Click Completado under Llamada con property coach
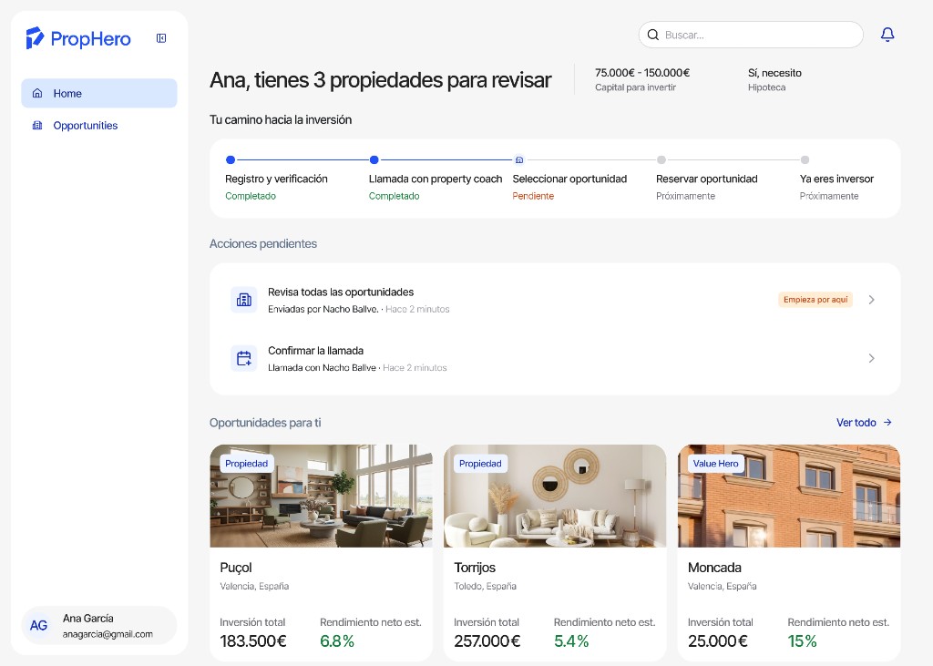 [394, 196]
